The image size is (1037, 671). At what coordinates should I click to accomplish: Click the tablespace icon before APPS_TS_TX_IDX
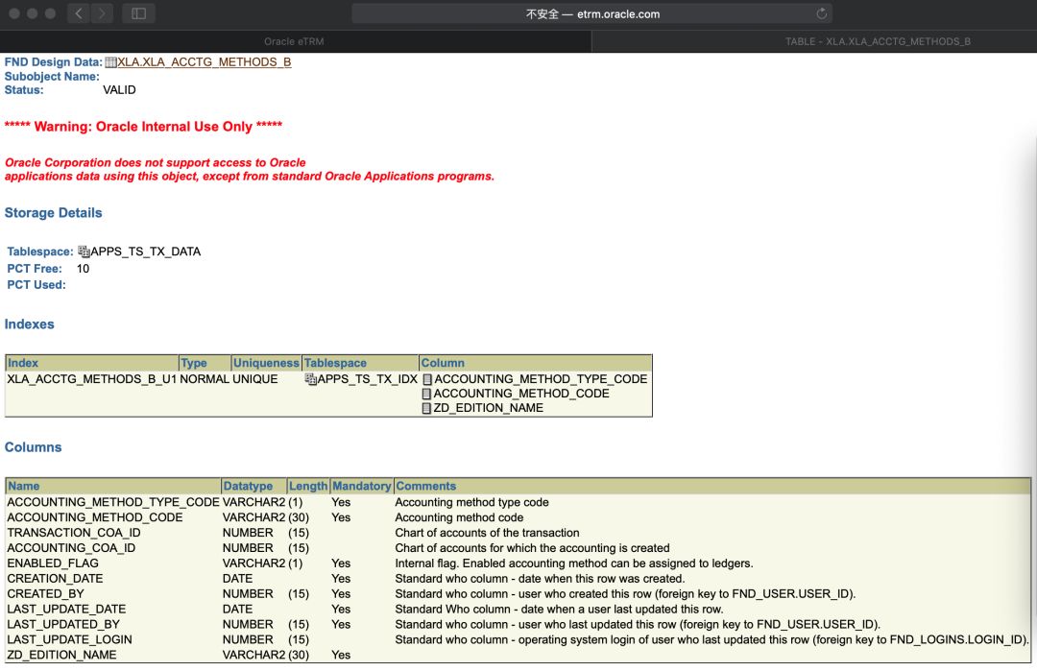(x=309, y=378)
